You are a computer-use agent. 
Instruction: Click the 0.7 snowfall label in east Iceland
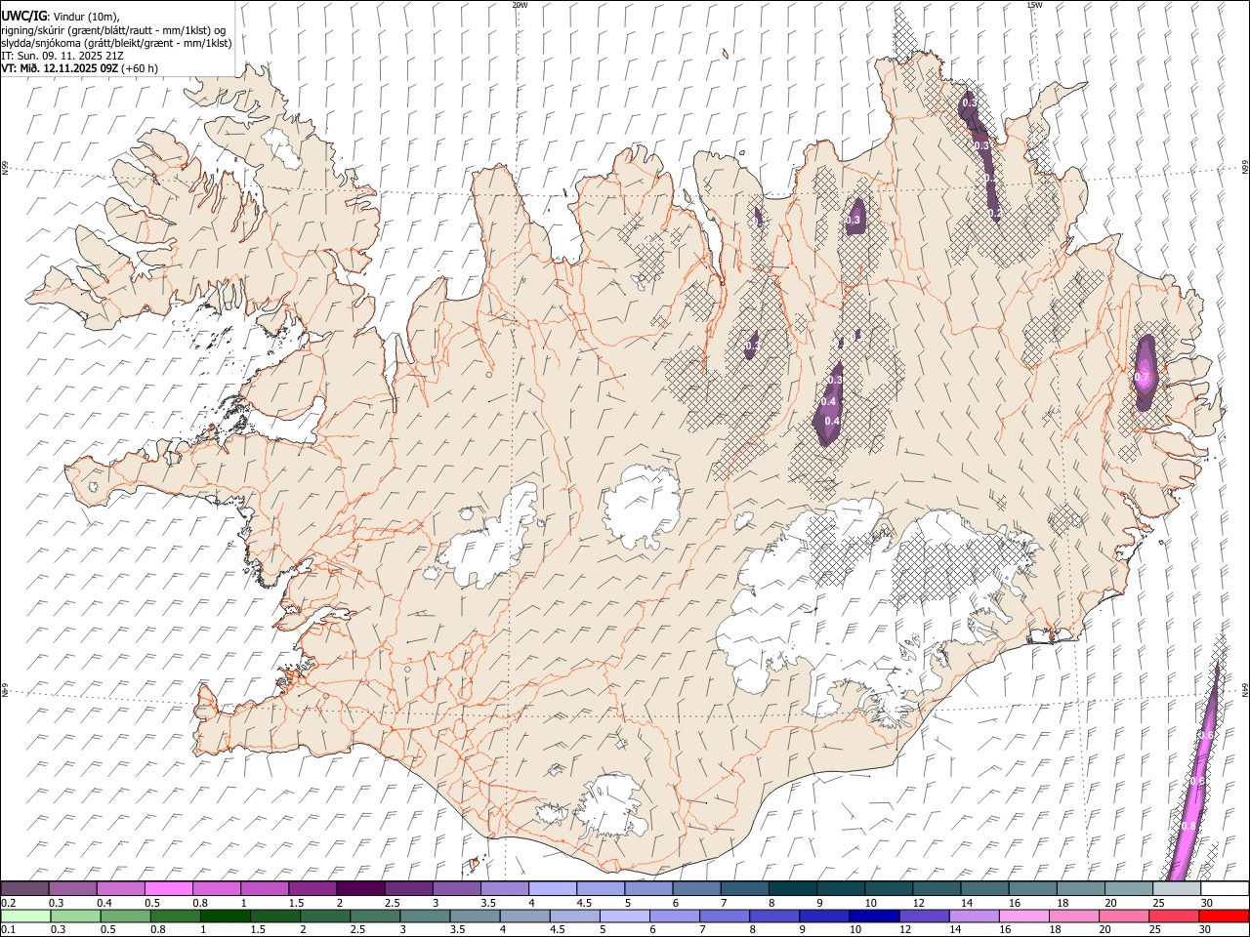click(1144, 378)
